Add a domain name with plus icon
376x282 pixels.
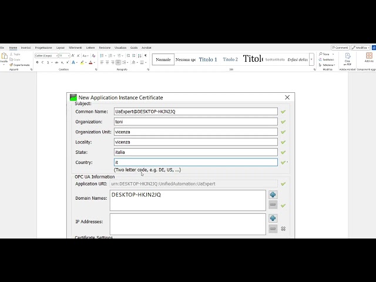pos(273,194)
